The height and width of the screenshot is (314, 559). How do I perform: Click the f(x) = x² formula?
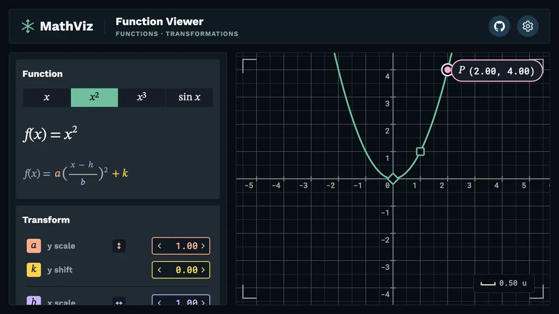tap(50, 134)
